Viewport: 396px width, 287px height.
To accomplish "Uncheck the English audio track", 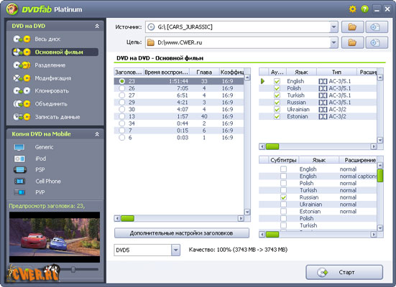I will click(277, 81).
